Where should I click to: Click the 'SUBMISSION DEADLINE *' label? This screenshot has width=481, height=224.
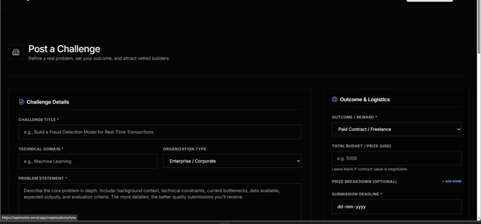coord(357,194)
